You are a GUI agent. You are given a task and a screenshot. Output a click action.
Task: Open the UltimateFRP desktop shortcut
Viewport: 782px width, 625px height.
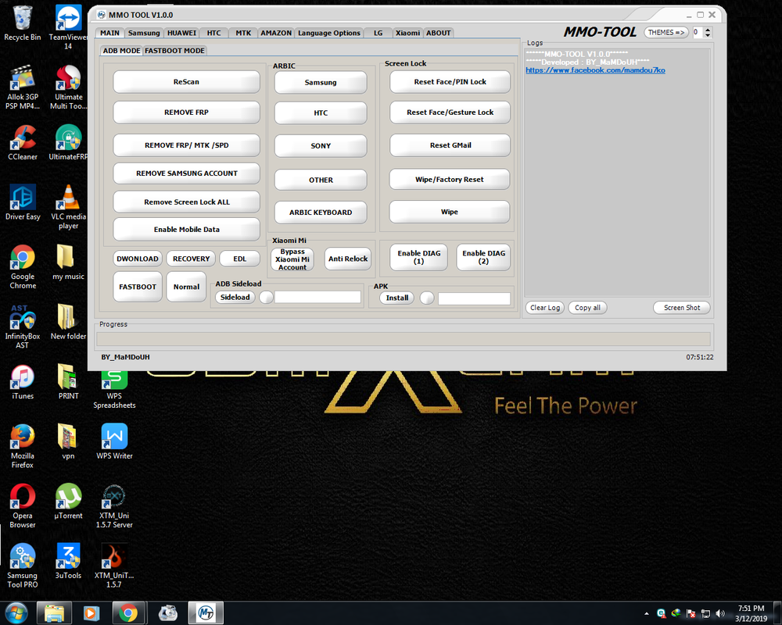[x=68, y=142]
